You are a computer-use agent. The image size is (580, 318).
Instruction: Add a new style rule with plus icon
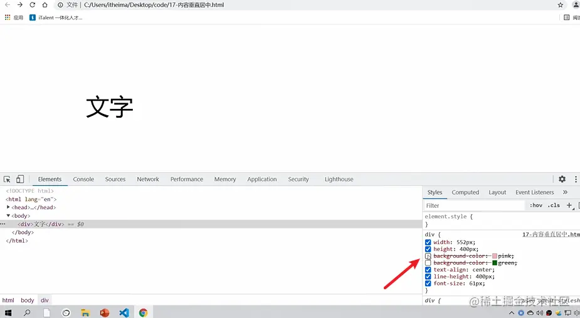pos(569,205)
